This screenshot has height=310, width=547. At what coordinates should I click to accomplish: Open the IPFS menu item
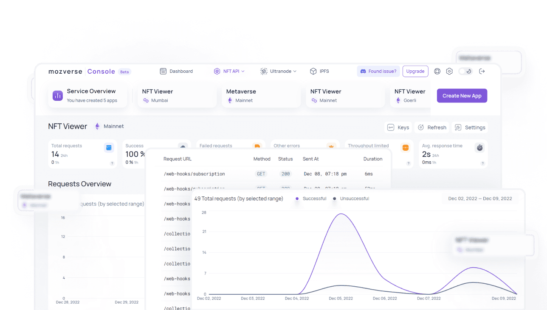319,71
